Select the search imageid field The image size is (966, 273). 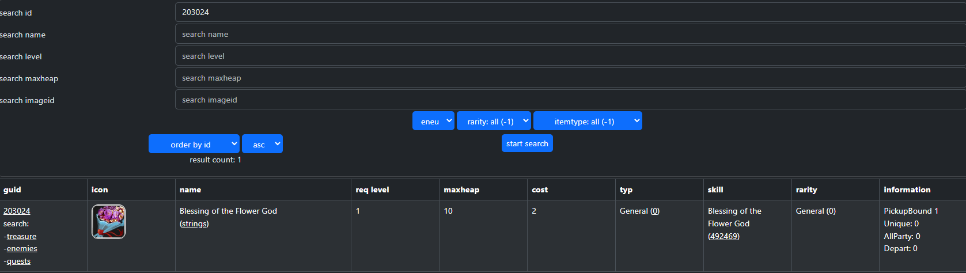tap(570, 100)
